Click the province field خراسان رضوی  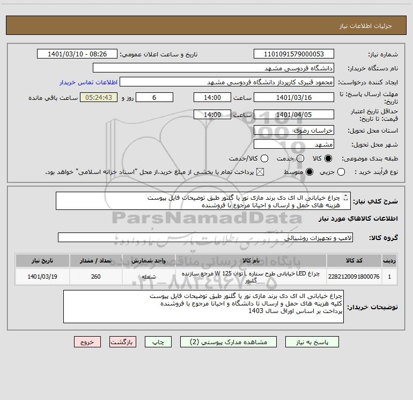(x=294, y=130)
